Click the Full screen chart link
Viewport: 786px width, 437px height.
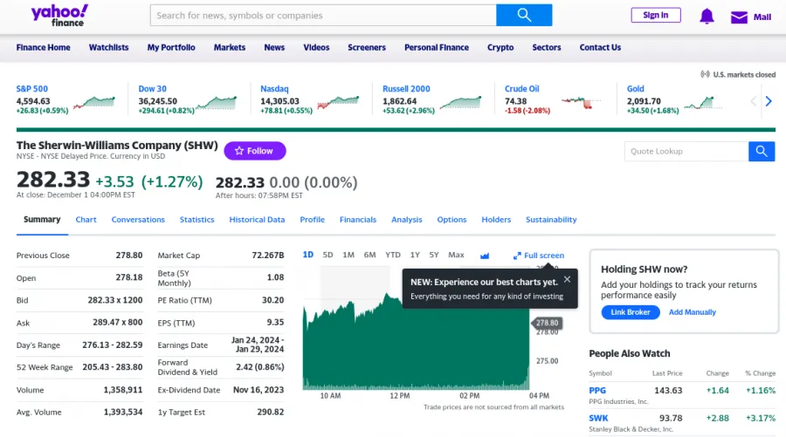(x=539, y=256)
